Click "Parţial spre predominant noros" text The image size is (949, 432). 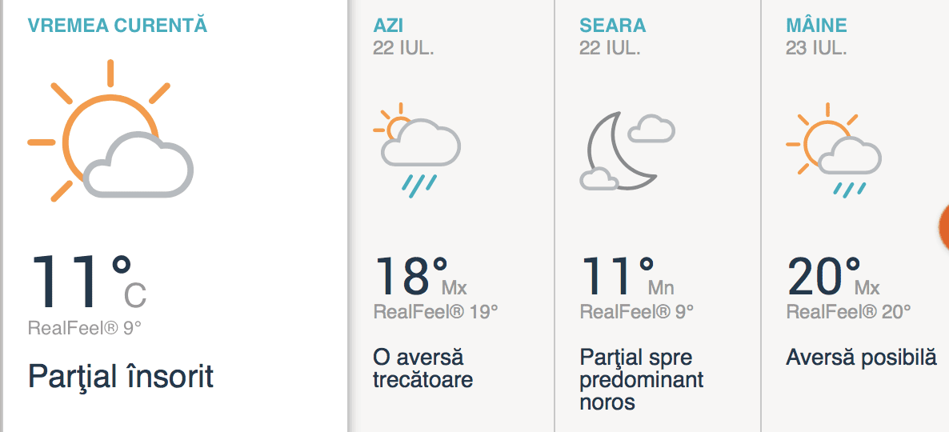point(641,378)
